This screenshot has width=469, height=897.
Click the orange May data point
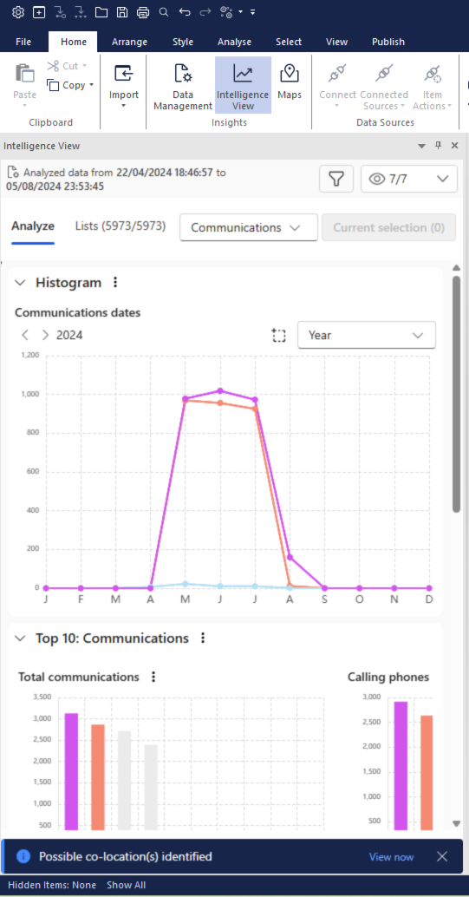click(x=186, y=401)
